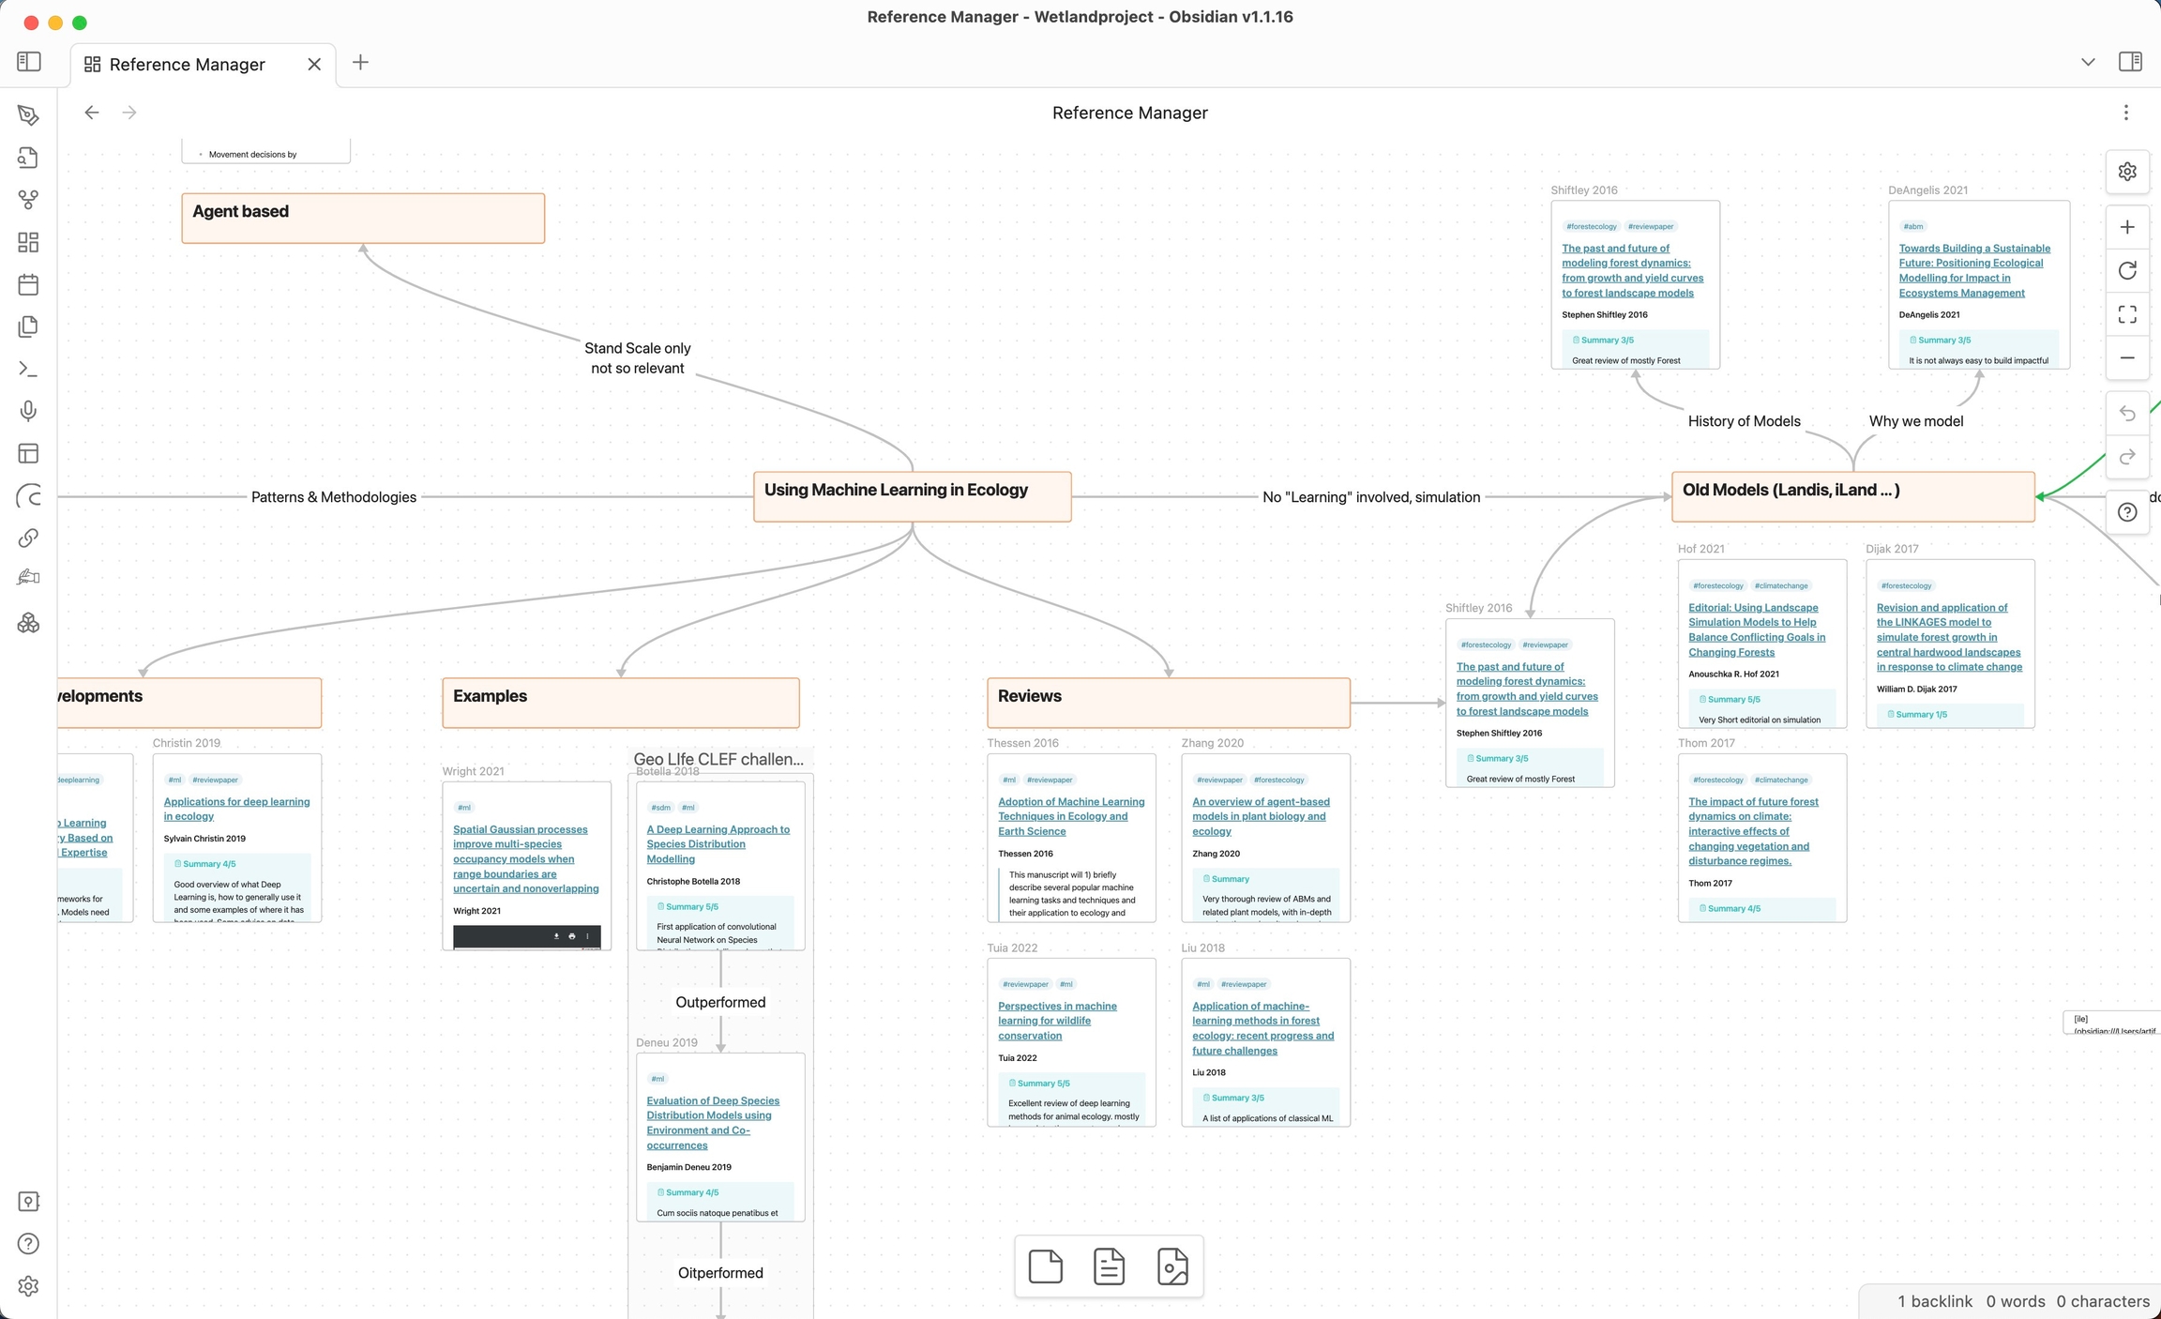Screen dimensions: 2161x1319
Task: Click the daily note calendar icon
Action: (x=28, y=284)
